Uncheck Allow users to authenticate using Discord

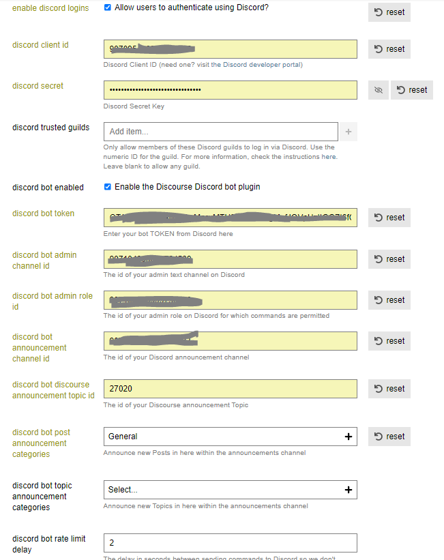click(108, 8)
